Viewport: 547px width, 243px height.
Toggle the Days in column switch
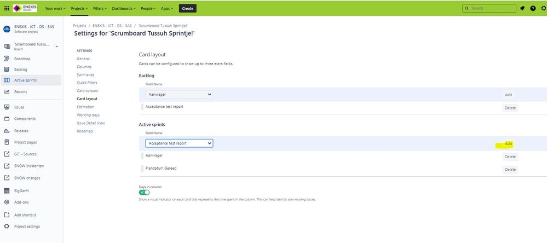tap(144, 193)
